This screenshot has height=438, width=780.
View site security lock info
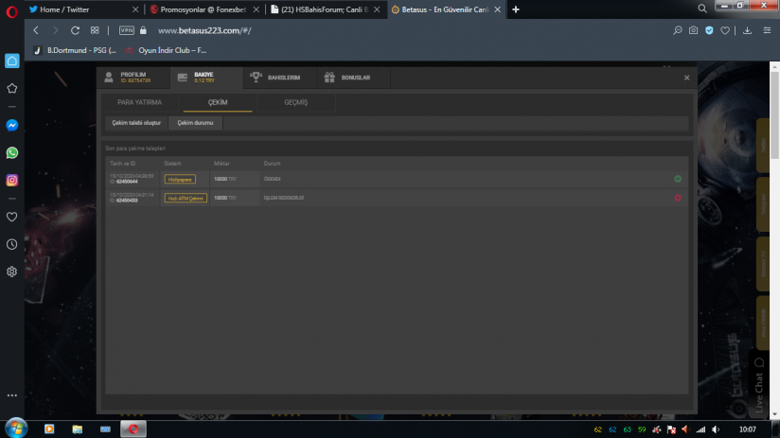point(143,30)
